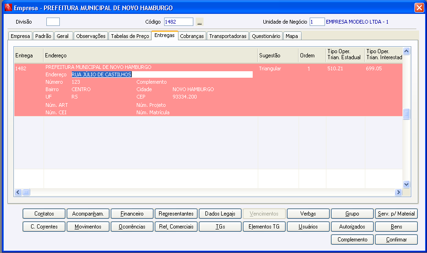The height and width of the screenshot is (253, 427).
Task: Click the horizontal scroll right arrow
Action: click(x=398, y=192)
